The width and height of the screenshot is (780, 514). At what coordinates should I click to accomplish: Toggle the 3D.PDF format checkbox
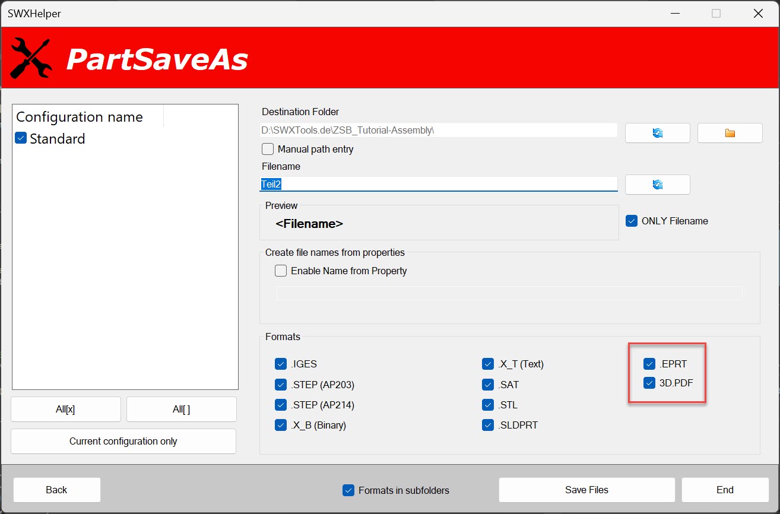649,383
